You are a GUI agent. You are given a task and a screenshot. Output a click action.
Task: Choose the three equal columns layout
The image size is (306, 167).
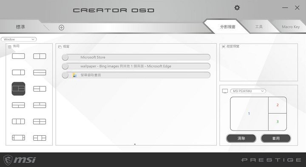click(18, 122)
